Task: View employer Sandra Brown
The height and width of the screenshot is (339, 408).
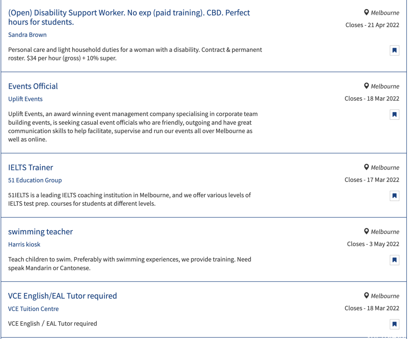Action: point(27,35)
